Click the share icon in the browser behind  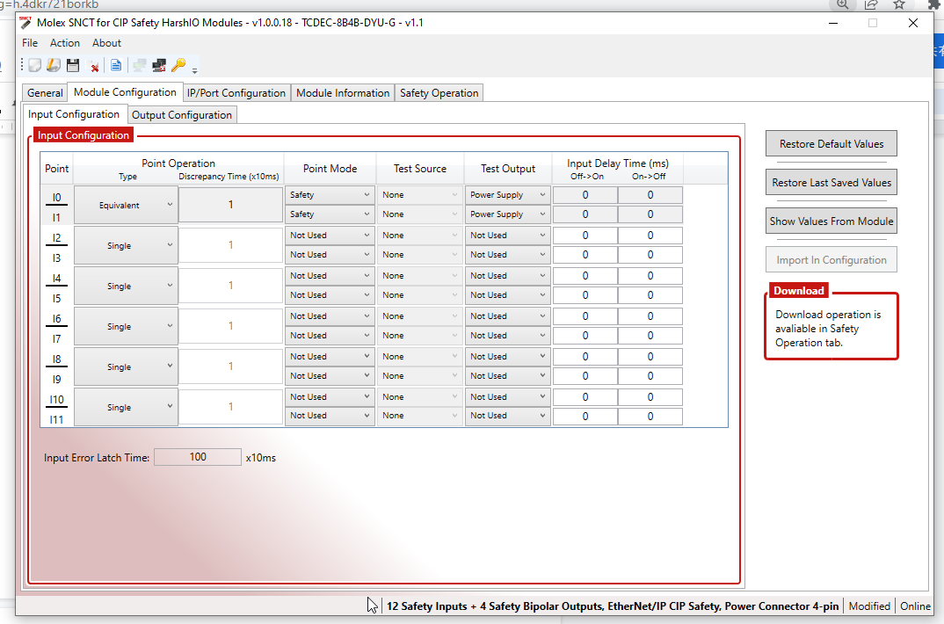coord(871,4)
